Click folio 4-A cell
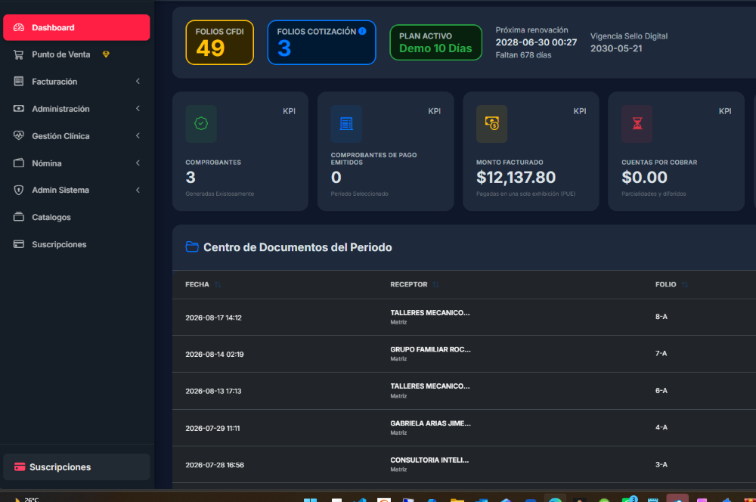 click(x=661, y=427)
